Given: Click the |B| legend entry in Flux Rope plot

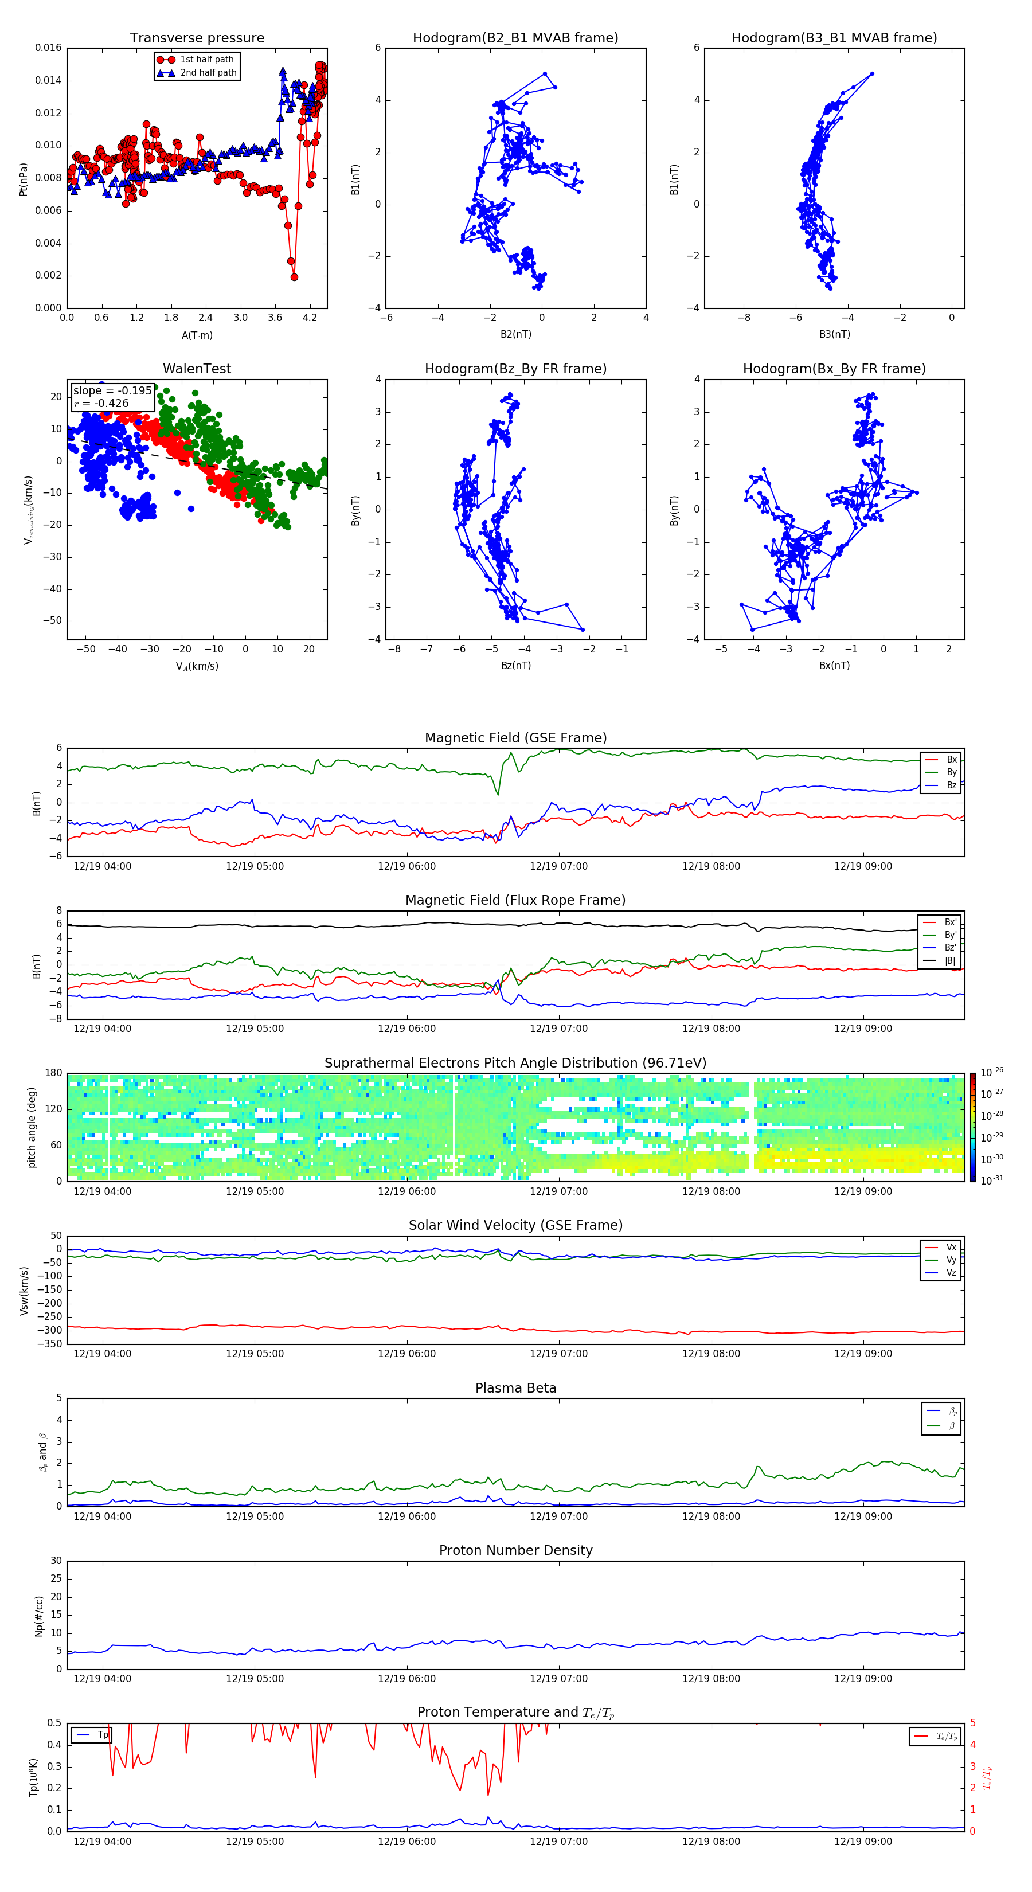Looking at the screenshot, I should (x=940, y=961).
